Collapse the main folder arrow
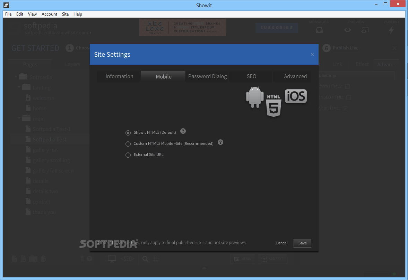The height and width of the screenshot is (280, 408). pos(19,118)
